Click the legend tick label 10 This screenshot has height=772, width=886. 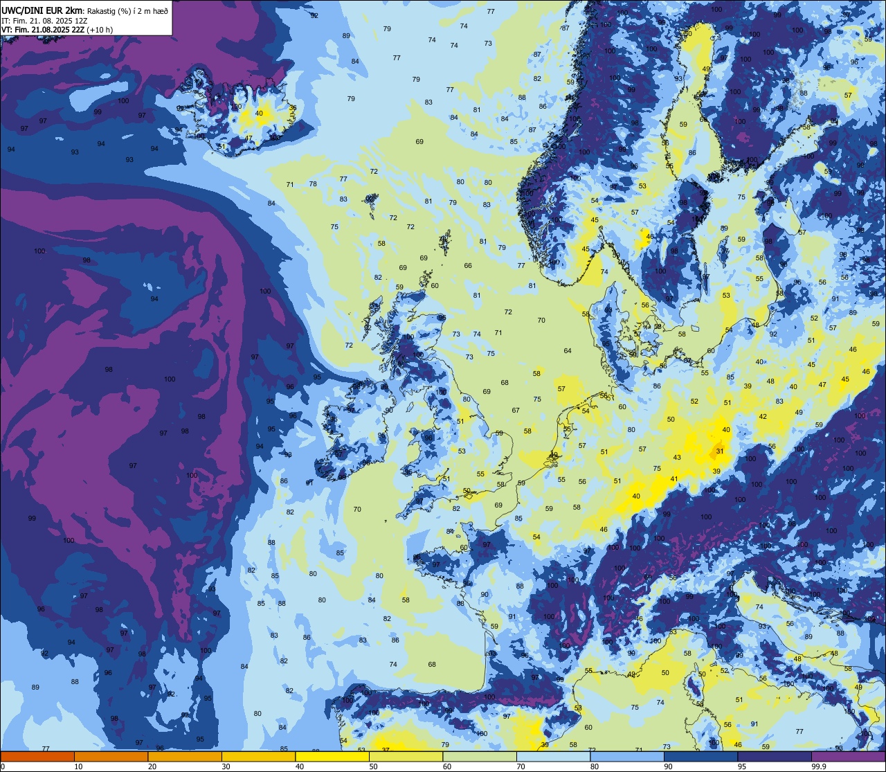(x=78, y=766)
